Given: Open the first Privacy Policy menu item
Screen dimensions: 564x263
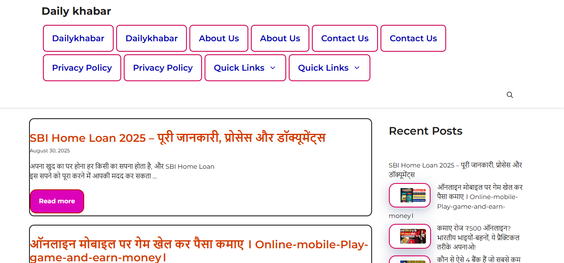Looking at the screenshot, I should click(x=82, y=68).
